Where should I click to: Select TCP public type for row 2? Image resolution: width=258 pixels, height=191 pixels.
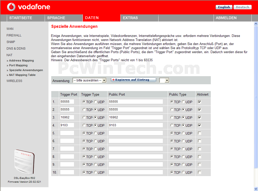tap(172, 110)
